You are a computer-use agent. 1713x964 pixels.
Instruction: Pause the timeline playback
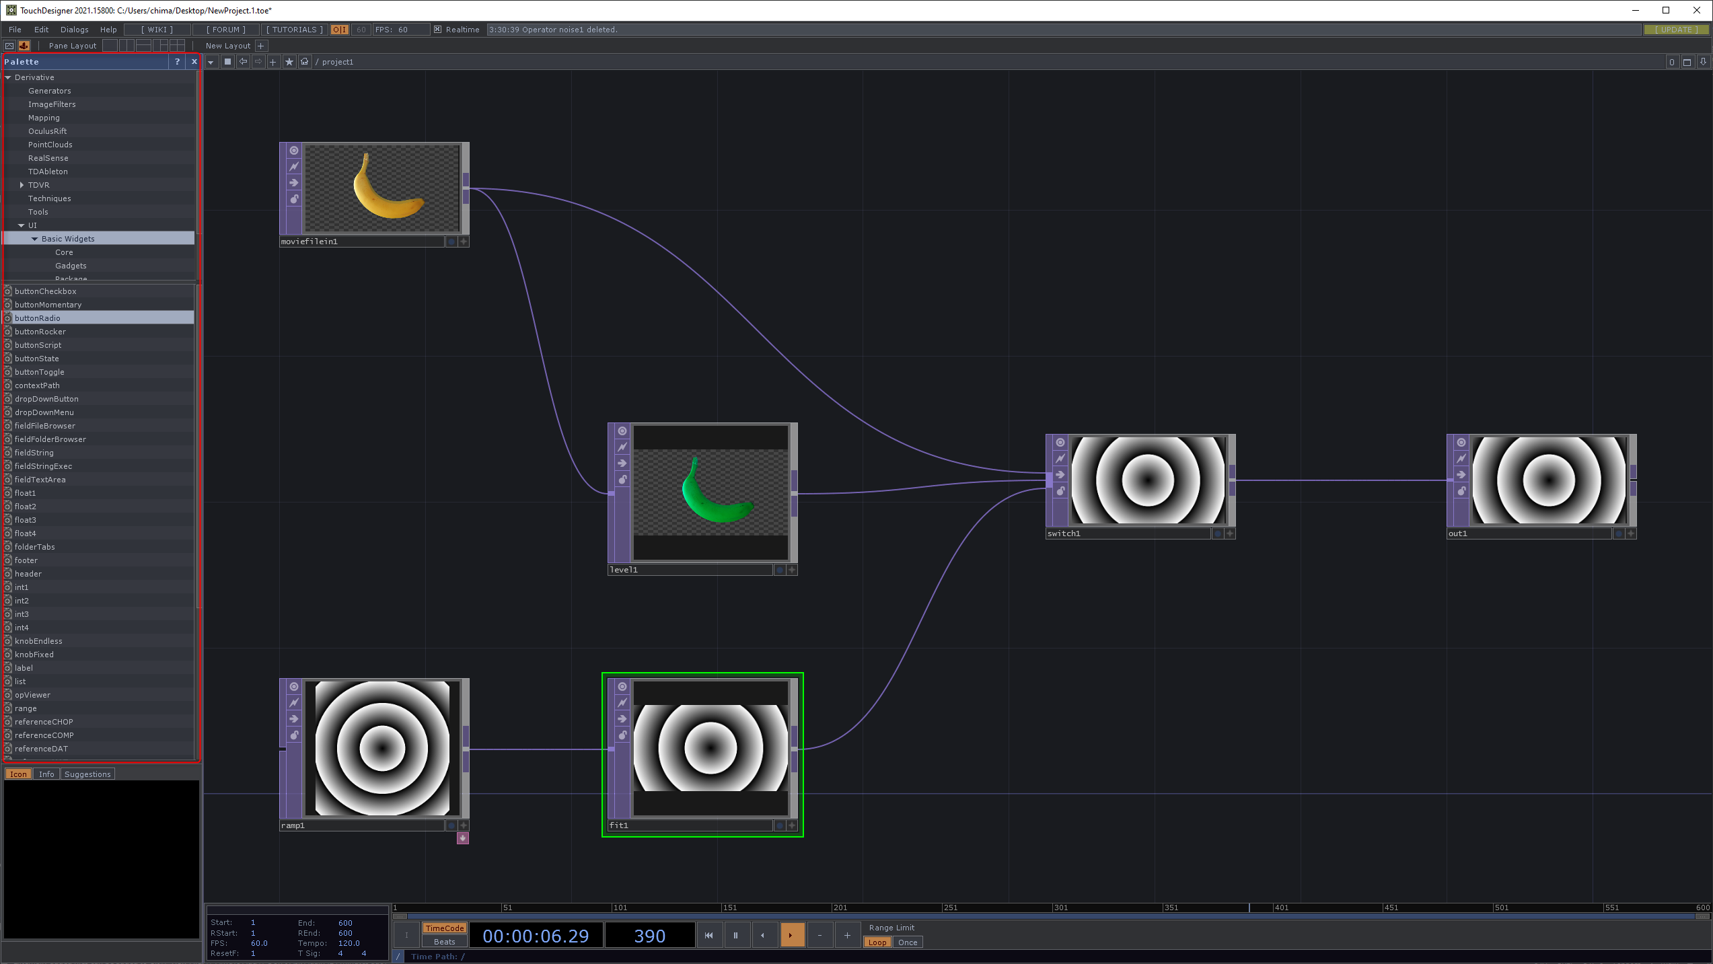[x=736, y=935]
